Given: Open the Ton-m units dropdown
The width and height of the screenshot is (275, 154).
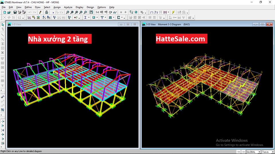Looking at the screenshot, I should click(x=272, y=152).
